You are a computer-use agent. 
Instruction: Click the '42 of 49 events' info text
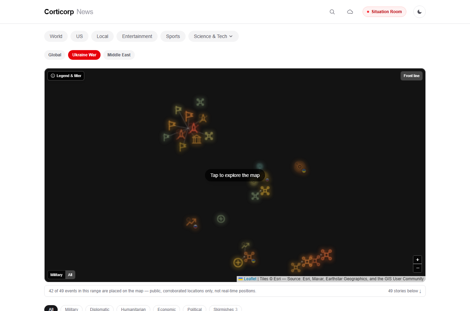[152, 291]
